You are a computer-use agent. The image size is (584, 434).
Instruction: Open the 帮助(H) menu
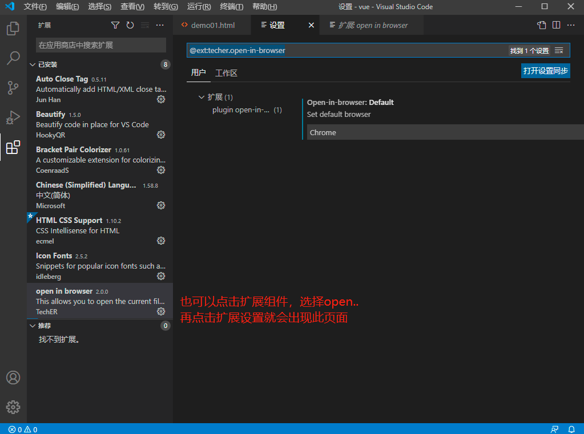click(265, 7)
